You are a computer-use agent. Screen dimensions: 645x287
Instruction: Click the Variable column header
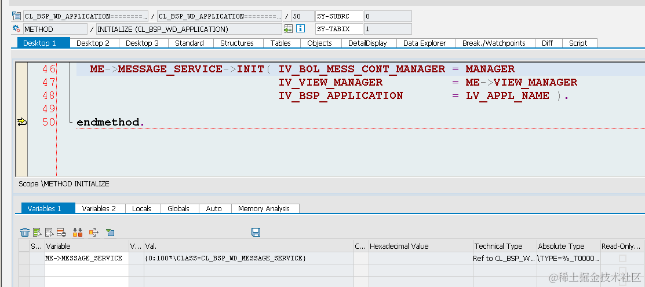[87, 246]
